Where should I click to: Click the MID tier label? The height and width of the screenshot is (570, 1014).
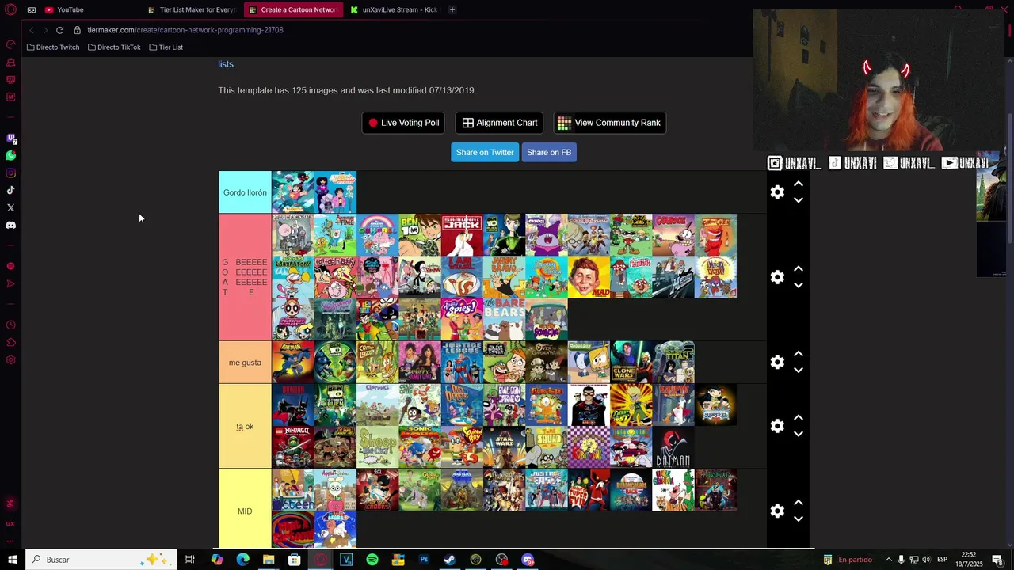(245, 511)
